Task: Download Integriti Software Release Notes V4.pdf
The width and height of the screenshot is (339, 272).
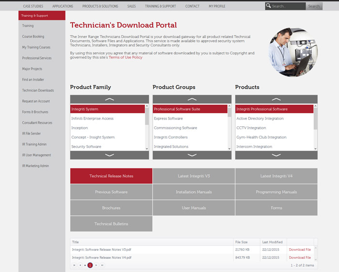Action: [x=300, y=257]
